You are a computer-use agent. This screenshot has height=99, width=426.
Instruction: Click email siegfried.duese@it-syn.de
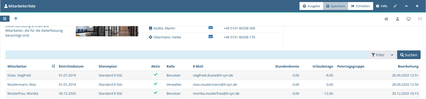click(x=213, y=75)
